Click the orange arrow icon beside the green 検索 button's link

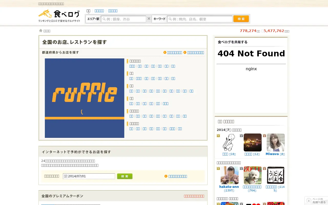[166, 176]
